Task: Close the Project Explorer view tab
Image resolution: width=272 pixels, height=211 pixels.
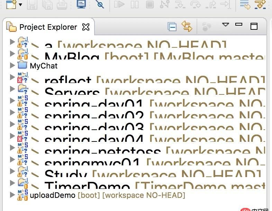Action: [86, 27]
